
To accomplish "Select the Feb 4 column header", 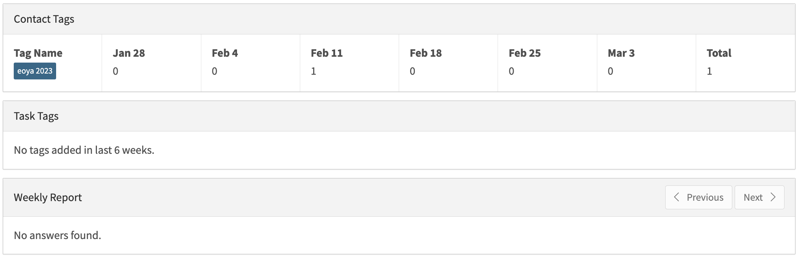I will [x=225, y=53].
